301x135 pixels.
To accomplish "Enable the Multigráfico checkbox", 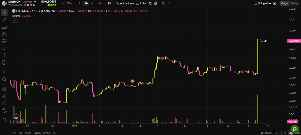I will [x=255, y=3].
